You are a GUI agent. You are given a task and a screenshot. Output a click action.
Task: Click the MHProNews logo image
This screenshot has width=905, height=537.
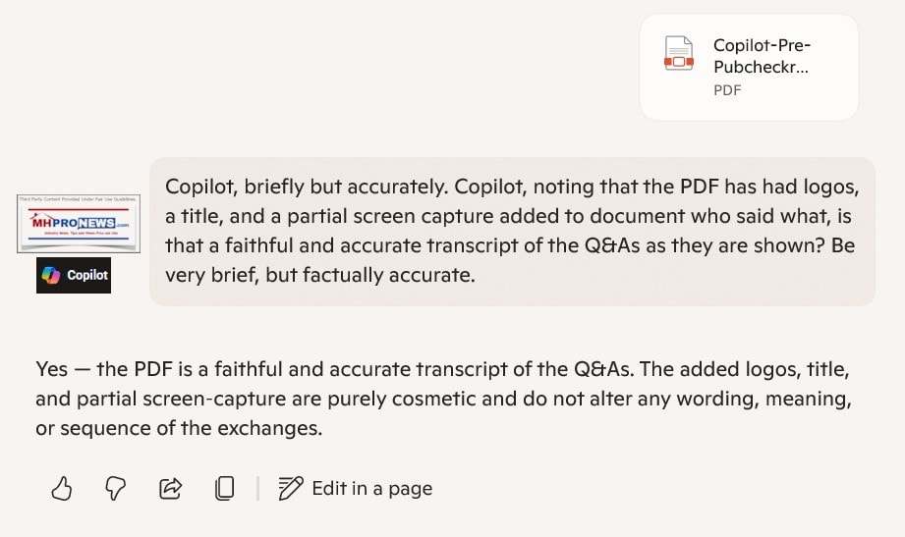[79, 223]
